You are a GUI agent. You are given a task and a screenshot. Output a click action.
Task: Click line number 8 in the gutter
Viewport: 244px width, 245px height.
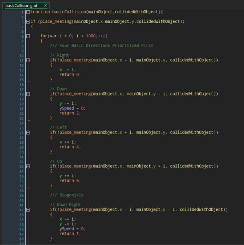coord(22,46)
